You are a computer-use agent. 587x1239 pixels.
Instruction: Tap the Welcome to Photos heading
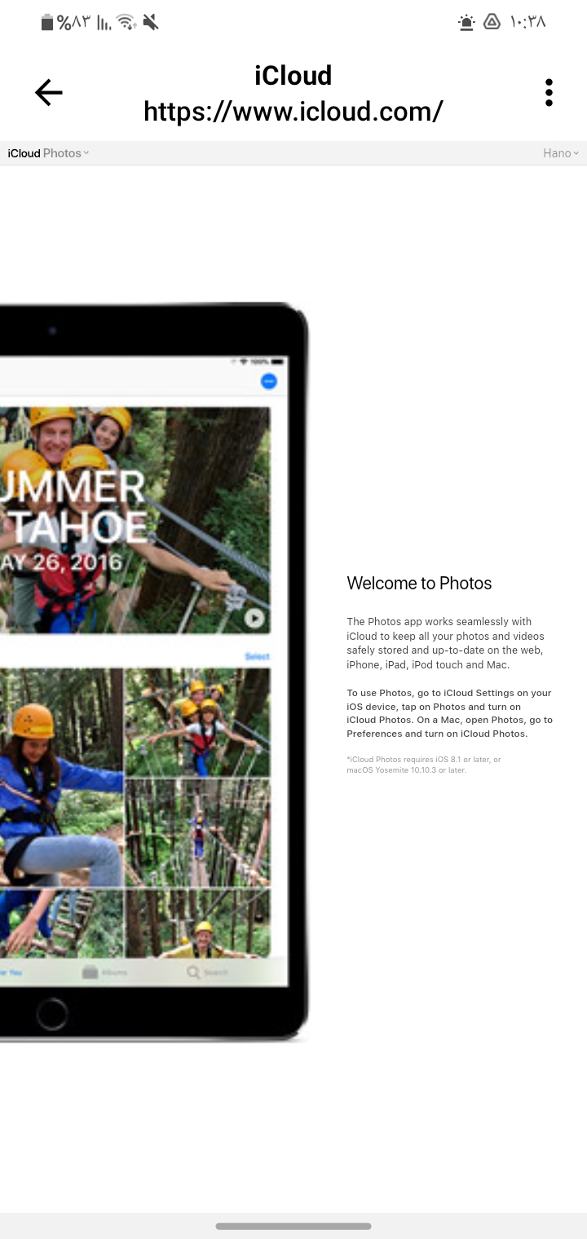(x=419, y=583)
